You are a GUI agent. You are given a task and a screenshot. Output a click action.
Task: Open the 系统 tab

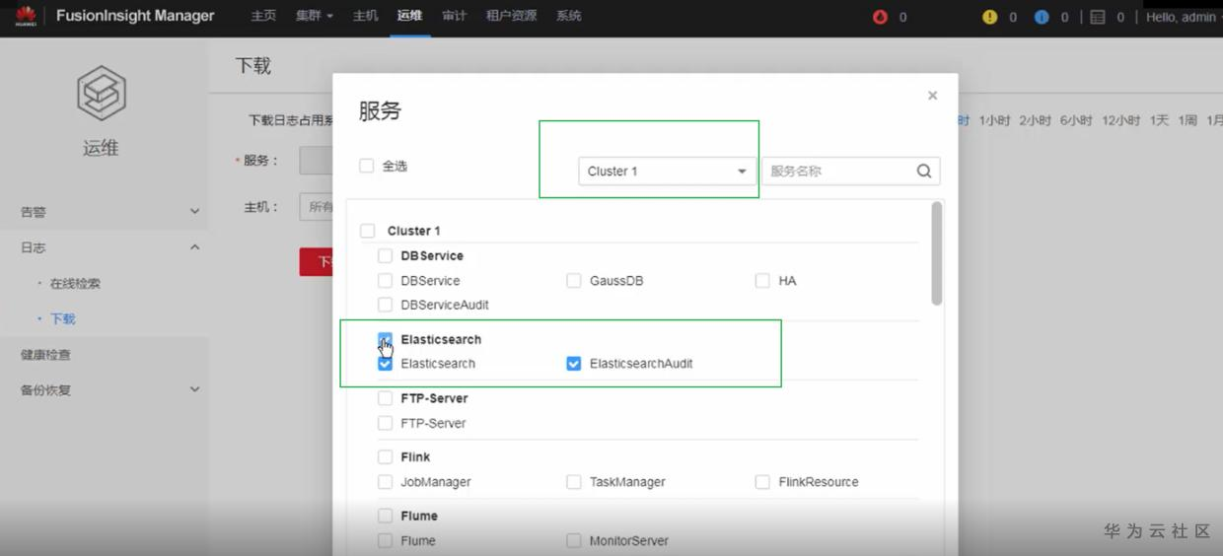tap(568, 17)
